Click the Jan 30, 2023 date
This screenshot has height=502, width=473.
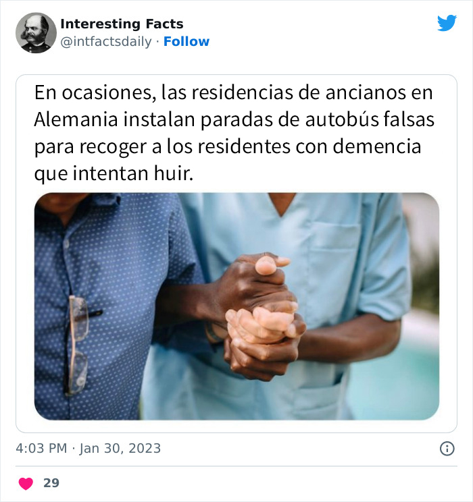click(120, 449)
